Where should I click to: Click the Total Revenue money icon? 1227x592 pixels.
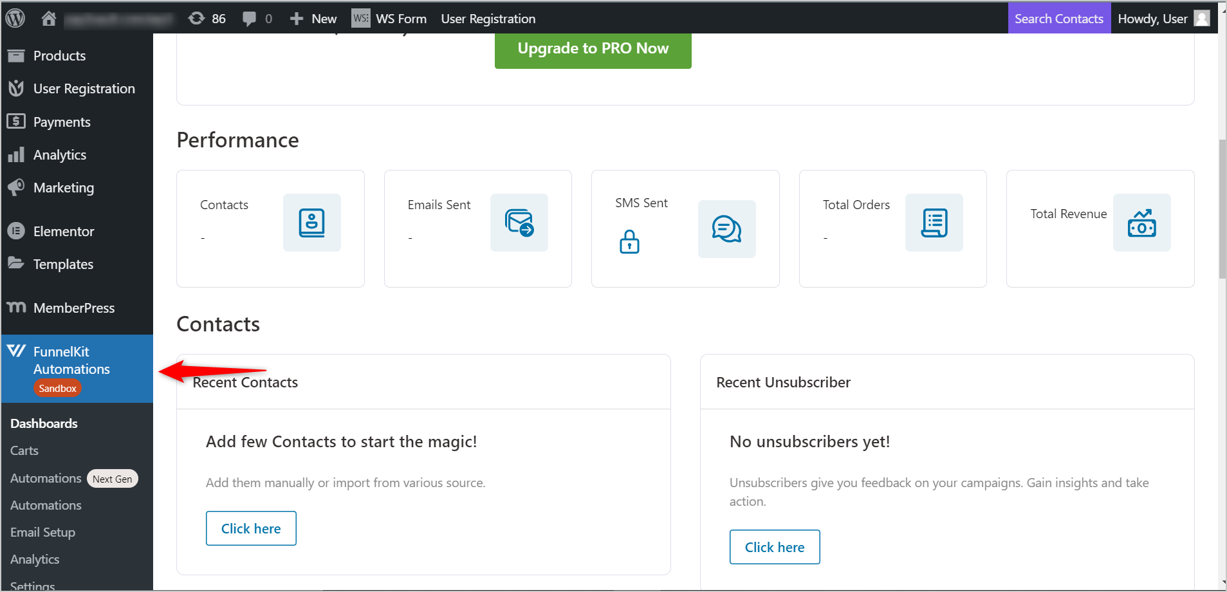click(x=1142, y=223)
